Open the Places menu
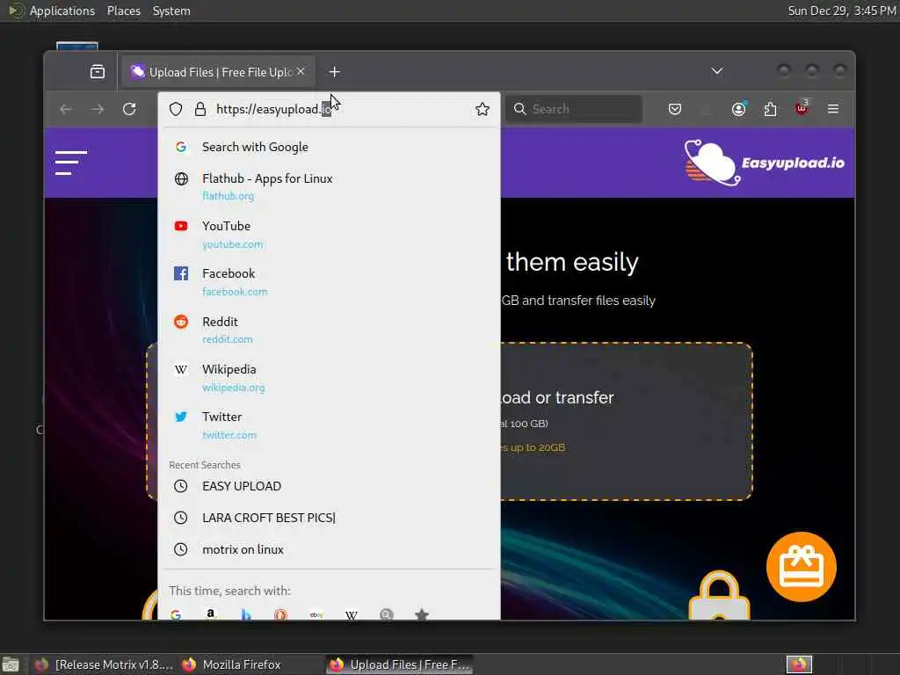 pyautogui.click(x=123, y=11)
